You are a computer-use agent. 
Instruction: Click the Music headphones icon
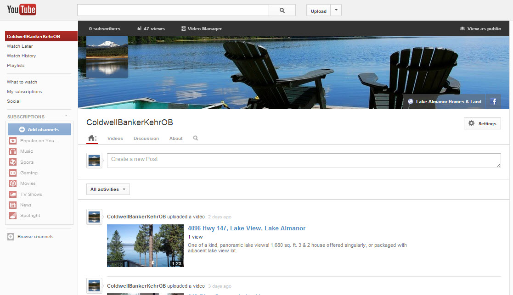click(13, 151)
